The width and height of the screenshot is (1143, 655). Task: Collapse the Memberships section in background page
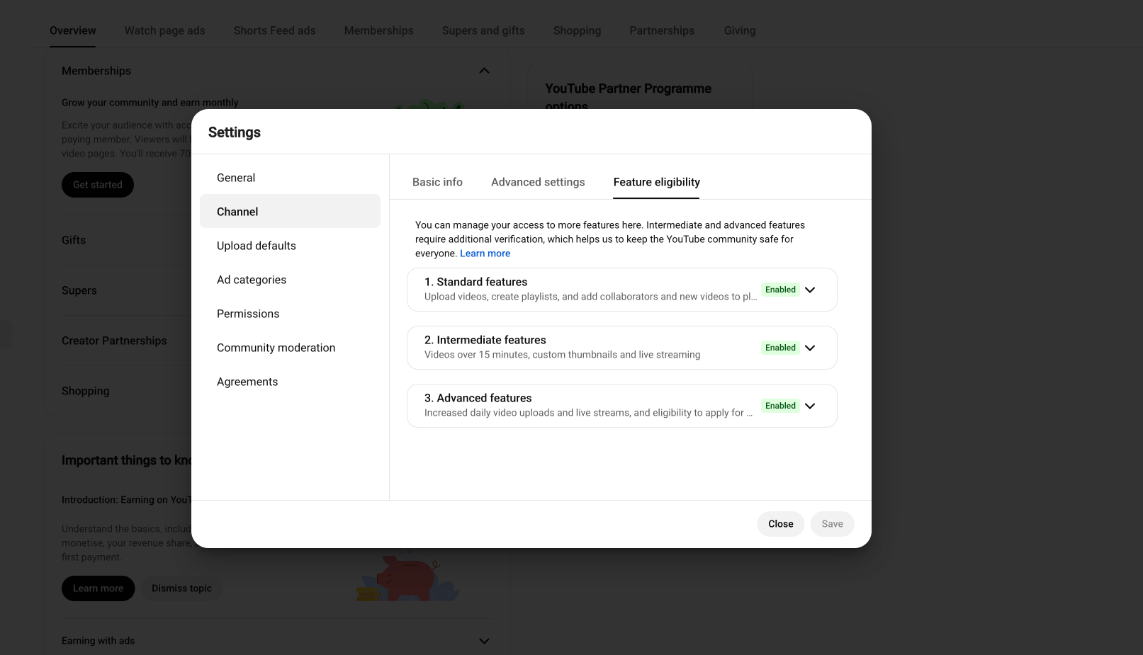coord(484,71)
